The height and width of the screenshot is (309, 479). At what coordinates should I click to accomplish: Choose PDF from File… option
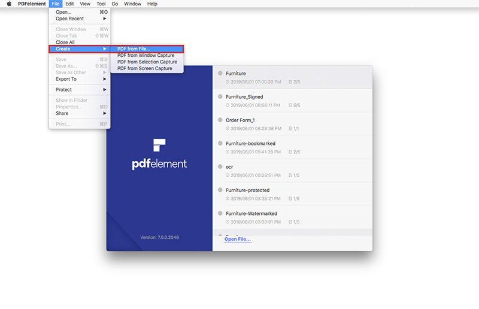tap(134, 49)
